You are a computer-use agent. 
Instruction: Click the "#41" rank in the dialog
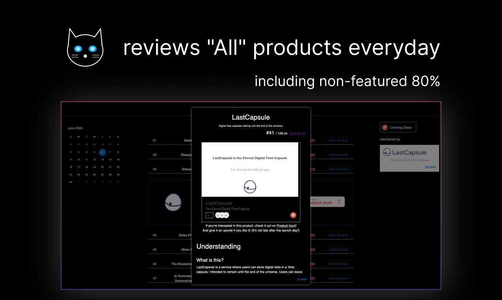pos(270,133)
